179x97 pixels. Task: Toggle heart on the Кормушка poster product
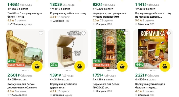(169, 33)
